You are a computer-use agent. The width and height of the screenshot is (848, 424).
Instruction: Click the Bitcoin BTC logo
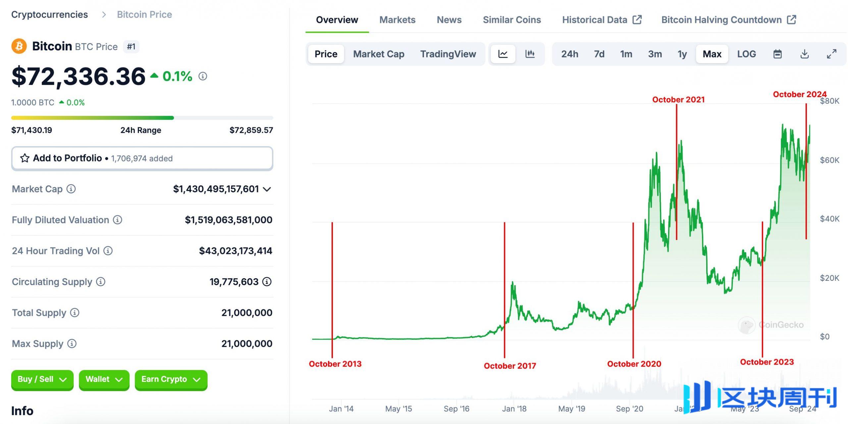[x=19, y=46]
